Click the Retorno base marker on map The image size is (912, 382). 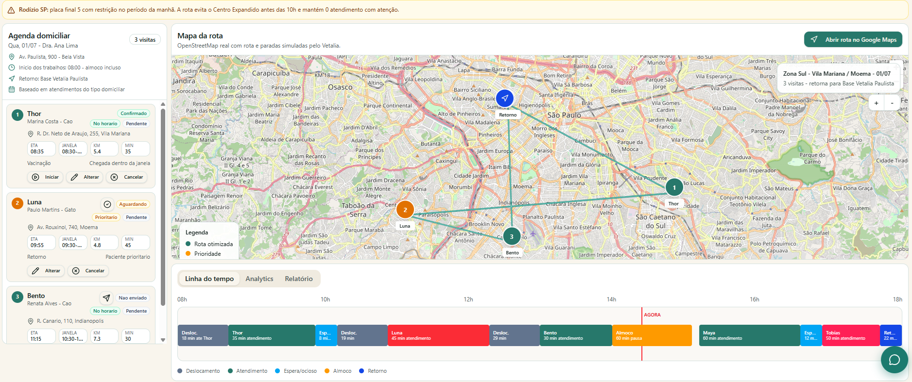(505, 98)
